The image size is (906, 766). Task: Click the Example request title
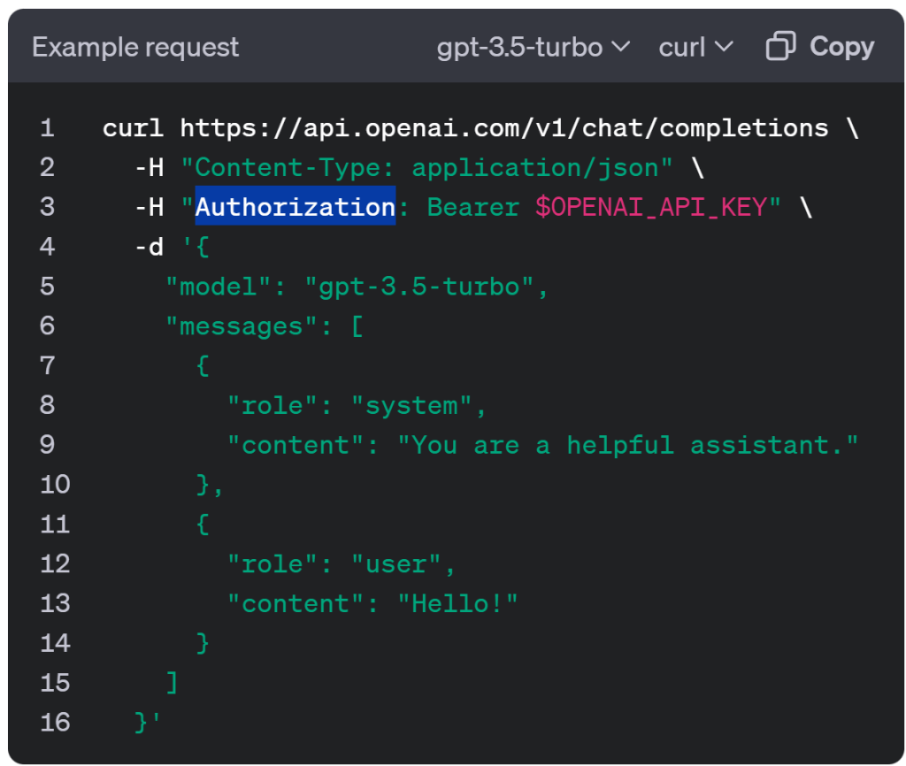tap(135, 47)
